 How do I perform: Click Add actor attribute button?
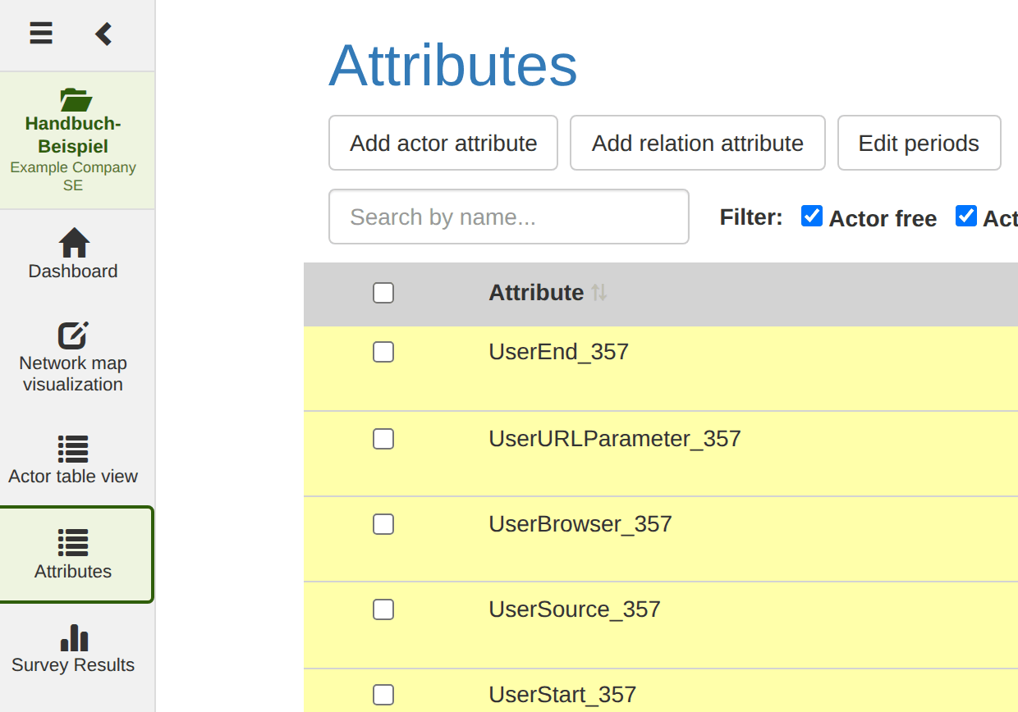[x=443, y=143]
